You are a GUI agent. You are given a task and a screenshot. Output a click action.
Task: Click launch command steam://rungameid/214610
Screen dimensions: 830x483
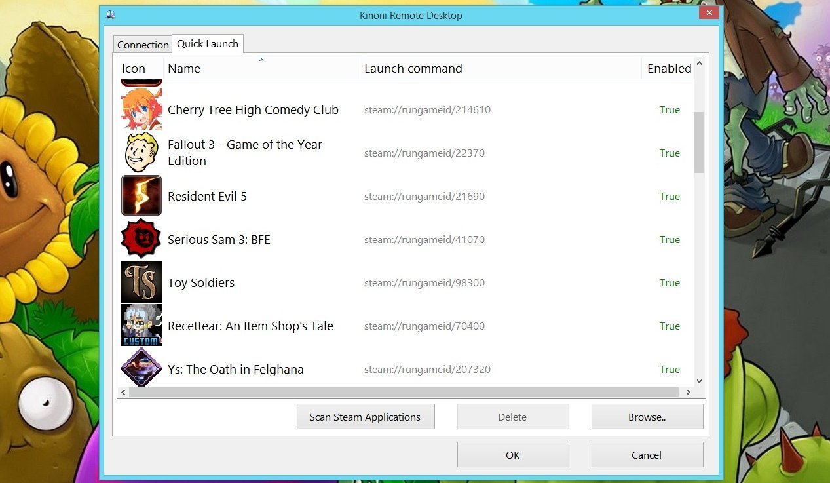(427, 110)
